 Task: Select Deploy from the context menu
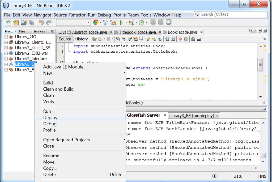click(80, 117)
